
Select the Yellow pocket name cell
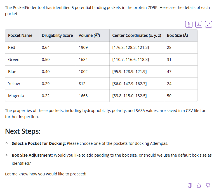pos(14,84)
